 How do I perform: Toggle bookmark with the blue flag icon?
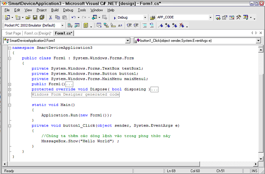[x=161, y=25]
